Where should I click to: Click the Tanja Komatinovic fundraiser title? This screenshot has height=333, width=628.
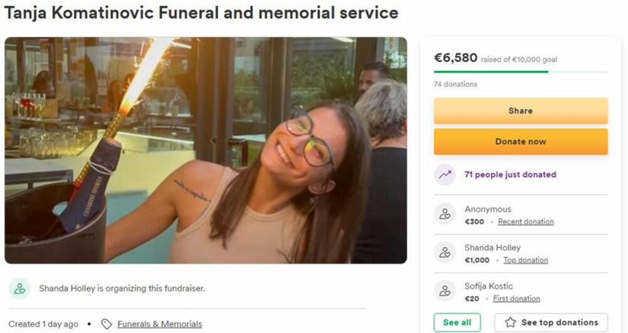tap(201, 13)
